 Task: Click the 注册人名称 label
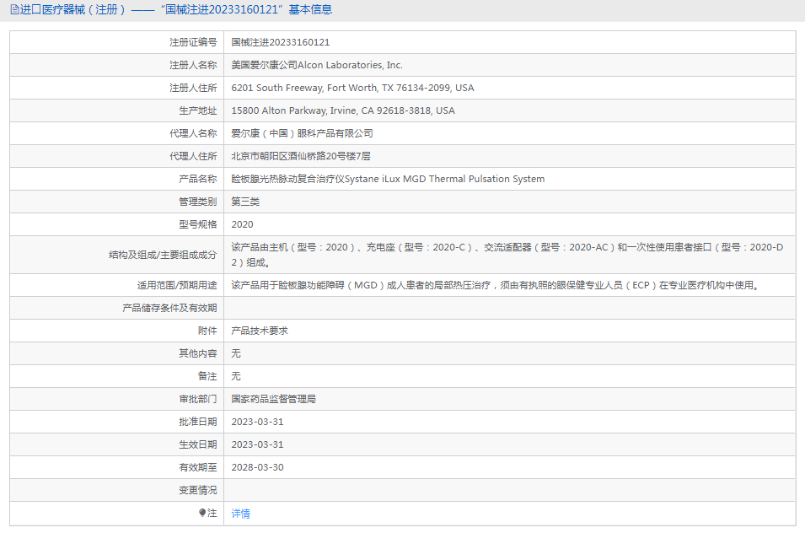[x=193, y=65]
